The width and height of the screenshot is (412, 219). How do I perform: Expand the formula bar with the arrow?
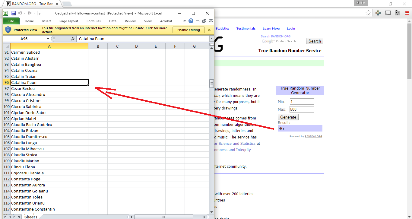tap(211, 39)
